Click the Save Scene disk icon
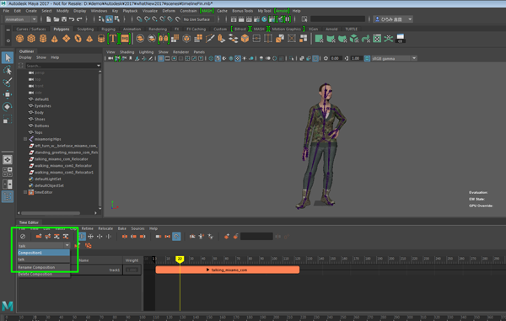The width and height of the screenshot is (506, 321). pos(64,19)
